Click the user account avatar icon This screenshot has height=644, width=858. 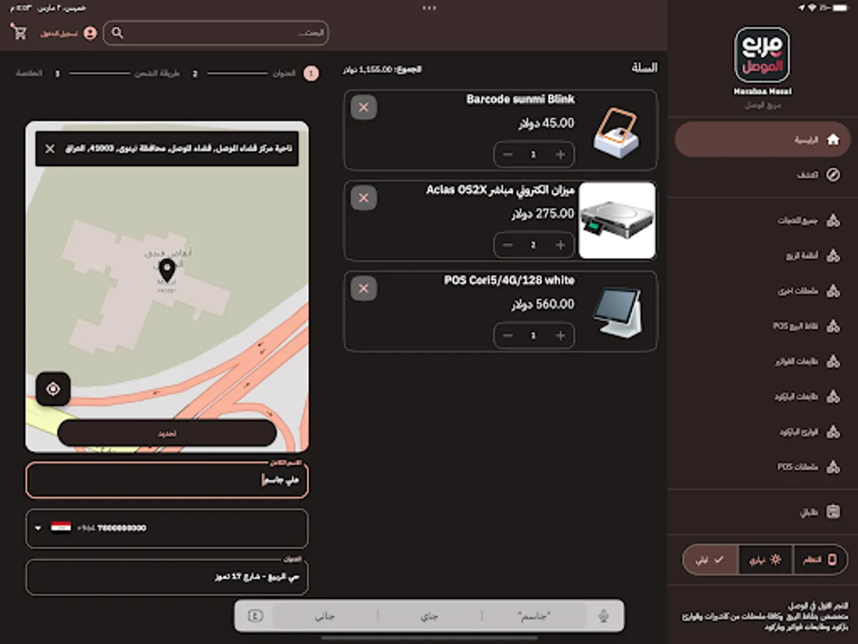click(x=90, y=33)
